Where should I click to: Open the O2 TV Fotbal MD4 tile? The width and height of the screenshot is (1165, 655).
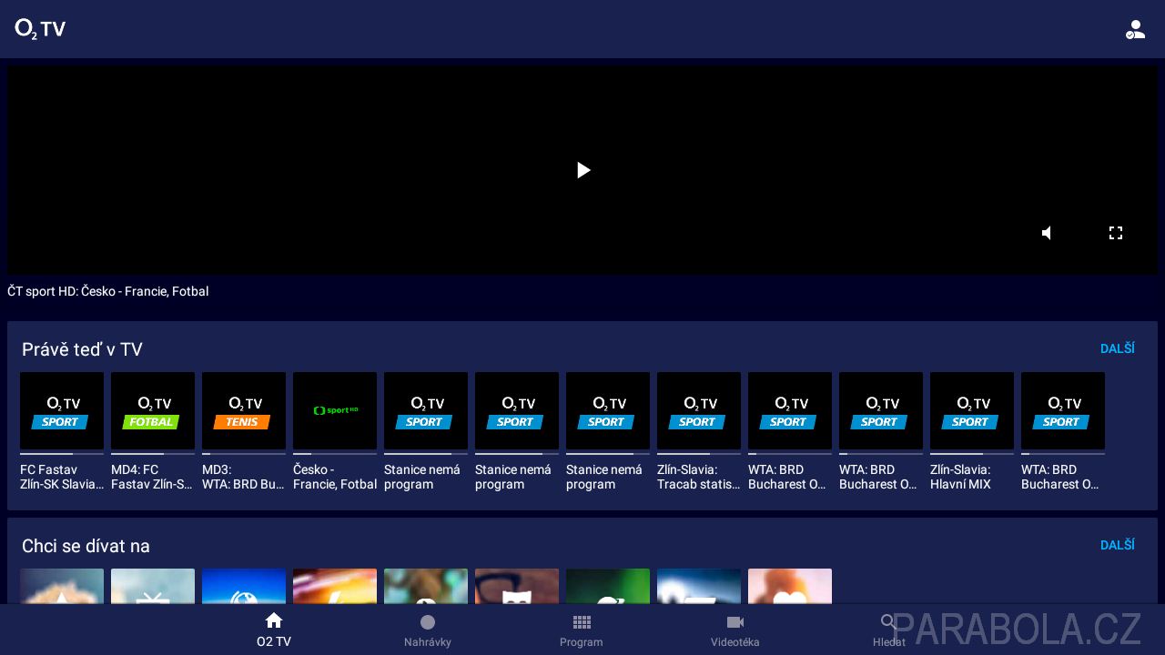(x=153, y=410)
